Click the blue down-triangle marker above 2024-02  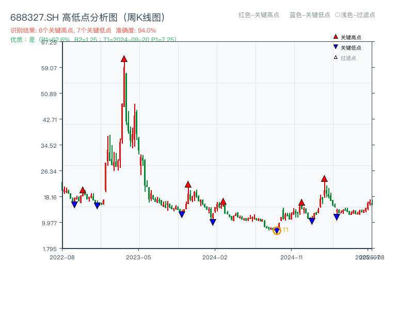[213, 222]
